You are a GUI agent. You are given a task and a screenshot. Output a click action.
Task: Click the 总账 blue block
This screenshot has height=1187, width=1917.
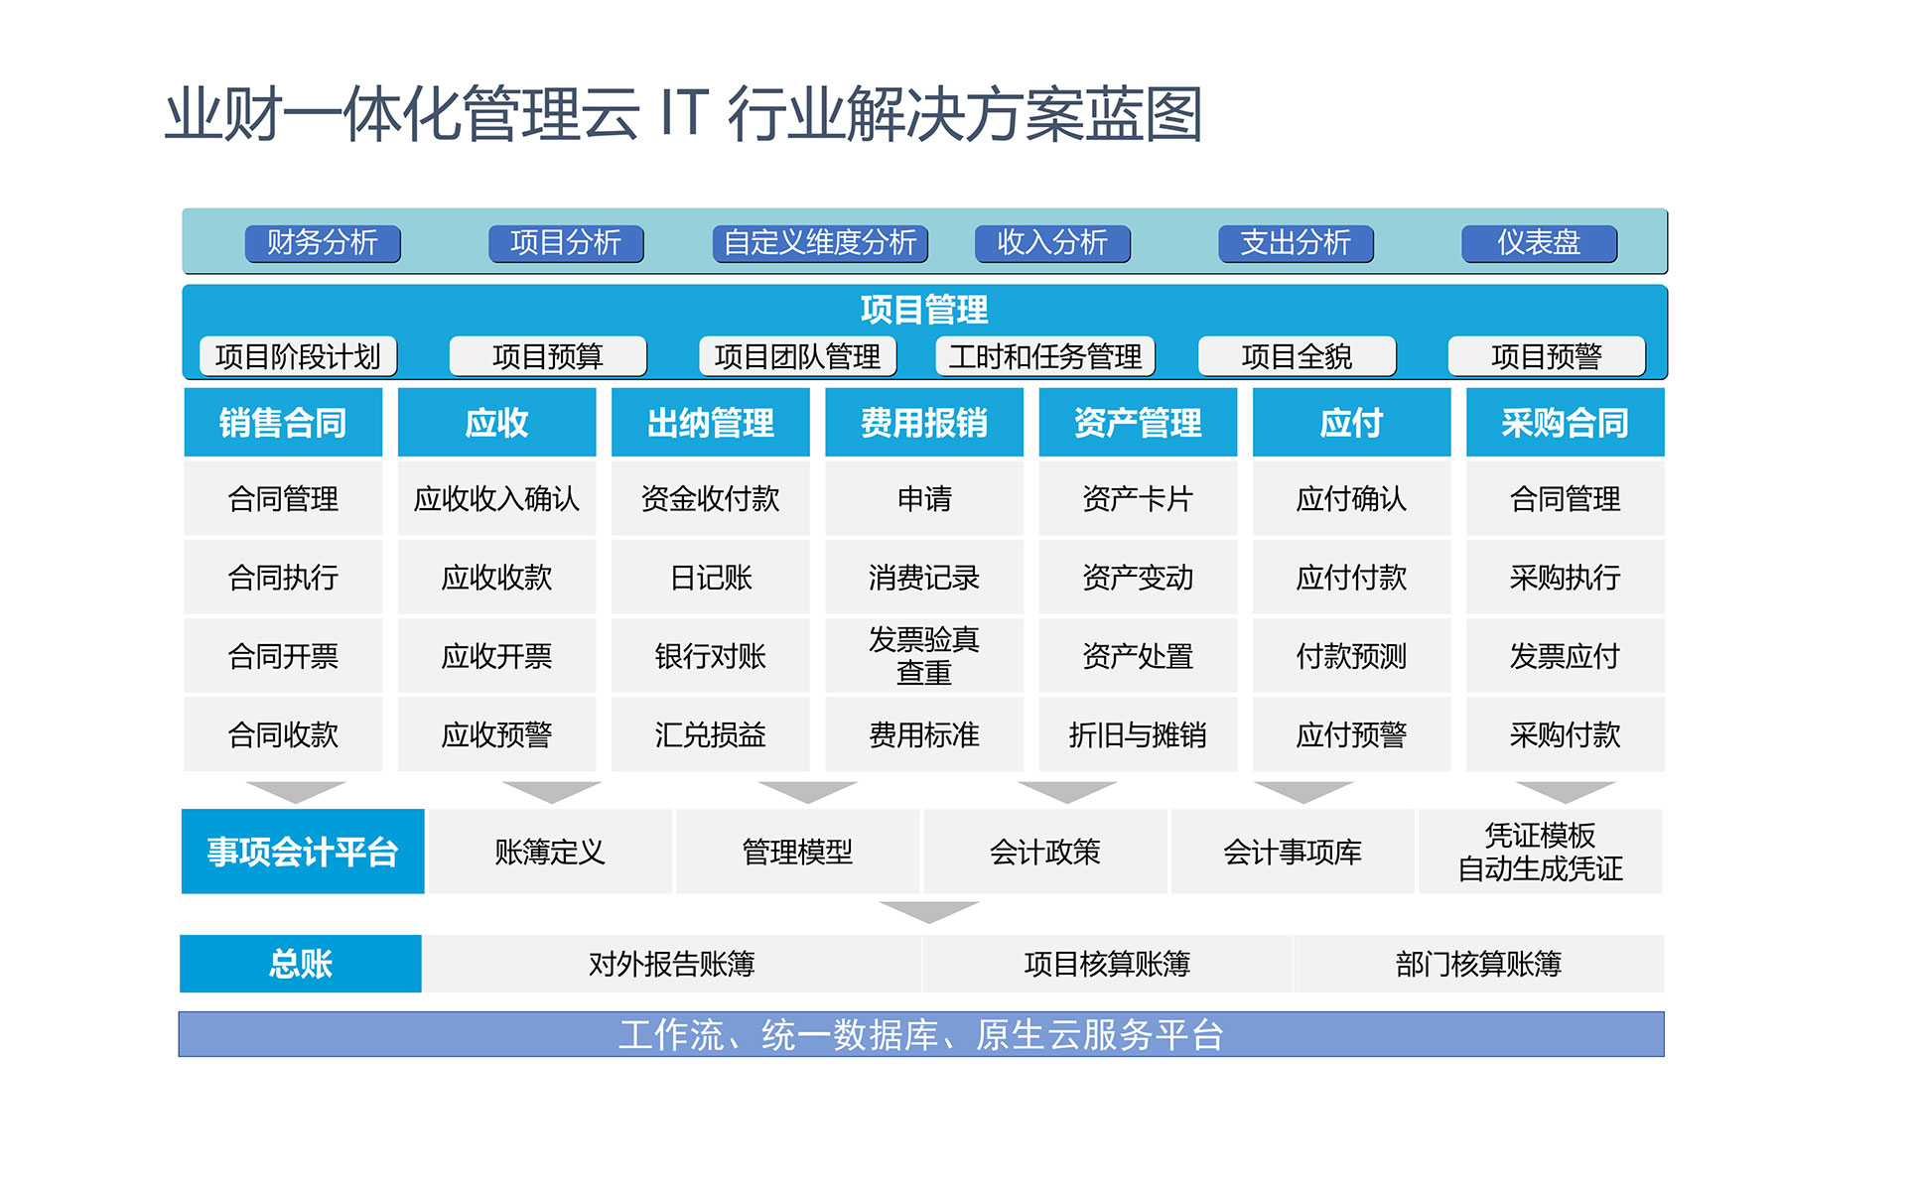pyautogui.click(x=300, y=964)
